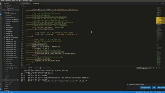Switch to the flipsamp.sol editor tab

coord(25,3)
